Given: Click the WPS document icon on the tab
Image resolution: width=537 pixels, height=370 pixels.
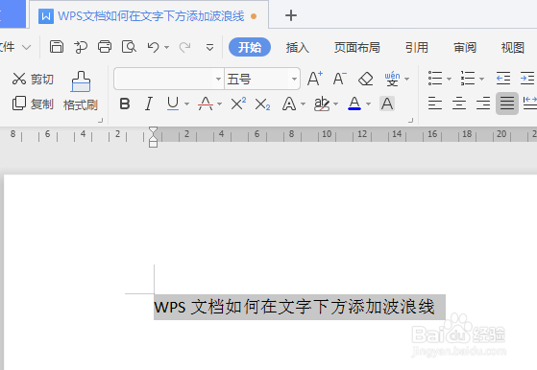Looking at the screenshot, I should click(x=46, y=16).
